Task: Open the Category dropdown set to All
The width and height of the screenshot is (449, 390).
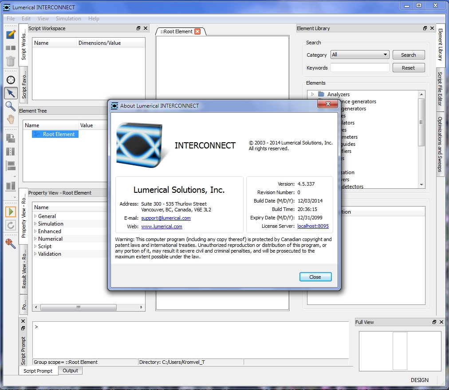Action: [360, 55]
